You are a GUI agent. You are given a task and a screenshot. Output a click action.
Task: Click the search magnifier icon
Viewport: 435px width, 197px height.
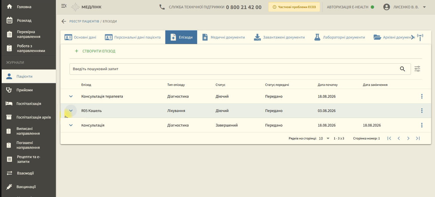click(402, 69)
